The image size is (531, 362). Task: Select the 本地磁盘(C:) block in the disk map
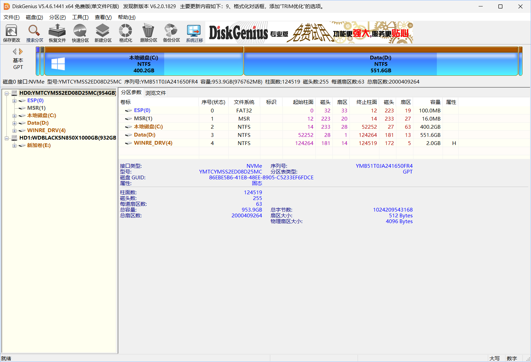tap(144, 61)
